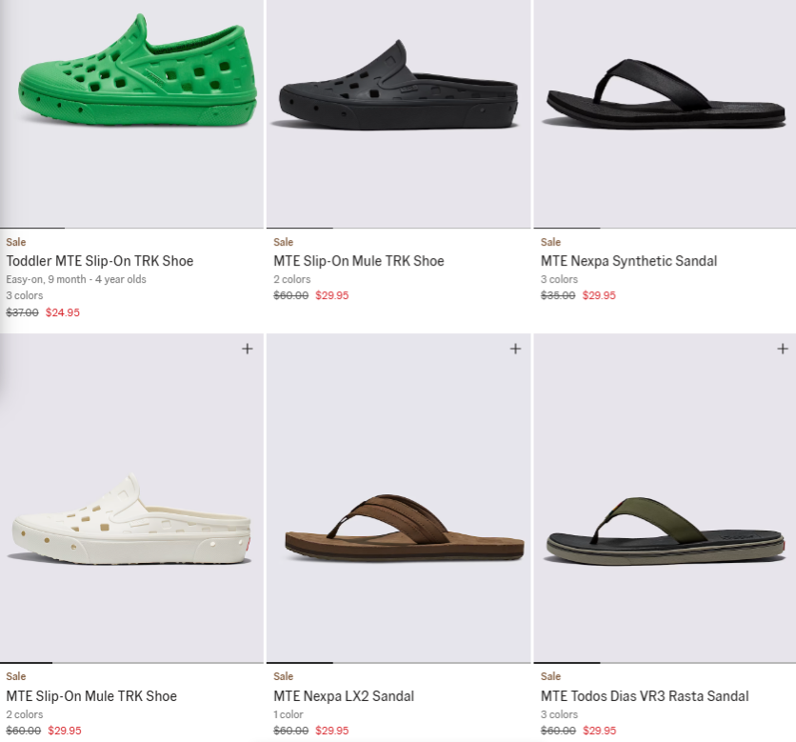Open the Toddler MTE Slip-On TRK Shoe product page
This screenshot has height=742, width=796.
pyautogui.click(x=97, y=261)
